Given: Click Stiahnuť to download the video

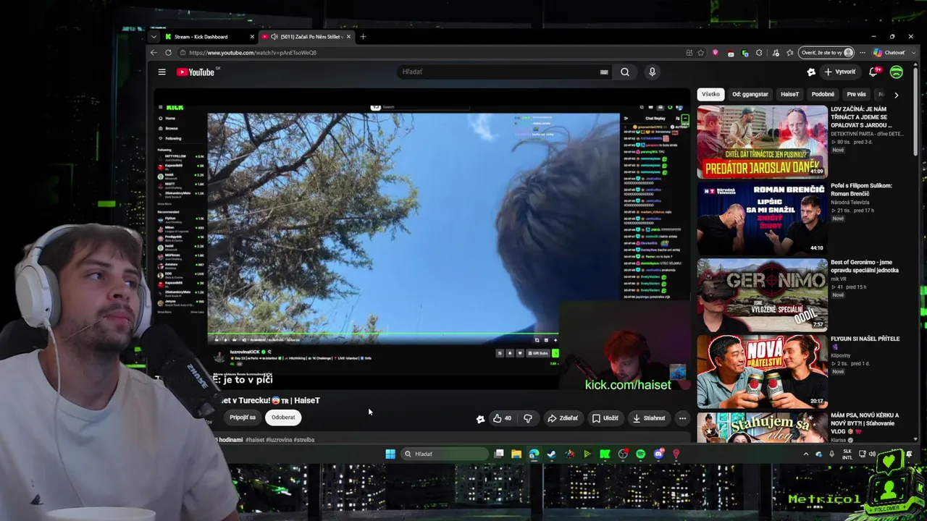Looking at the screenshot, I should coord(649,418).
